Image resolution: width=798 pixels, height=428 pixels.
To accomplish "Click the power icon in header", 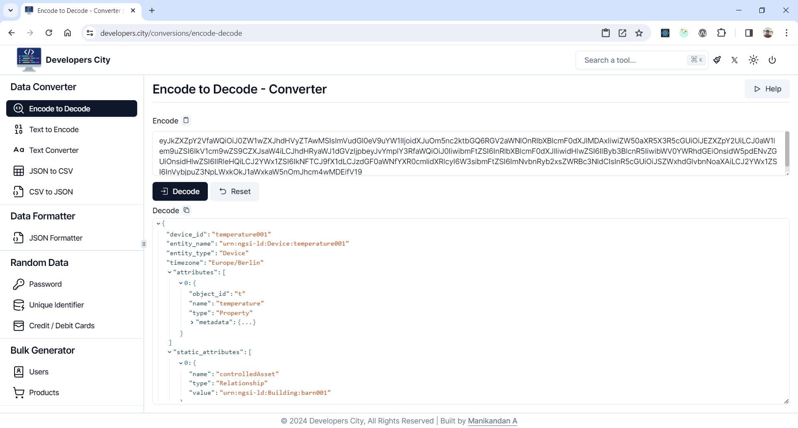I will click(x=772, y=60).
